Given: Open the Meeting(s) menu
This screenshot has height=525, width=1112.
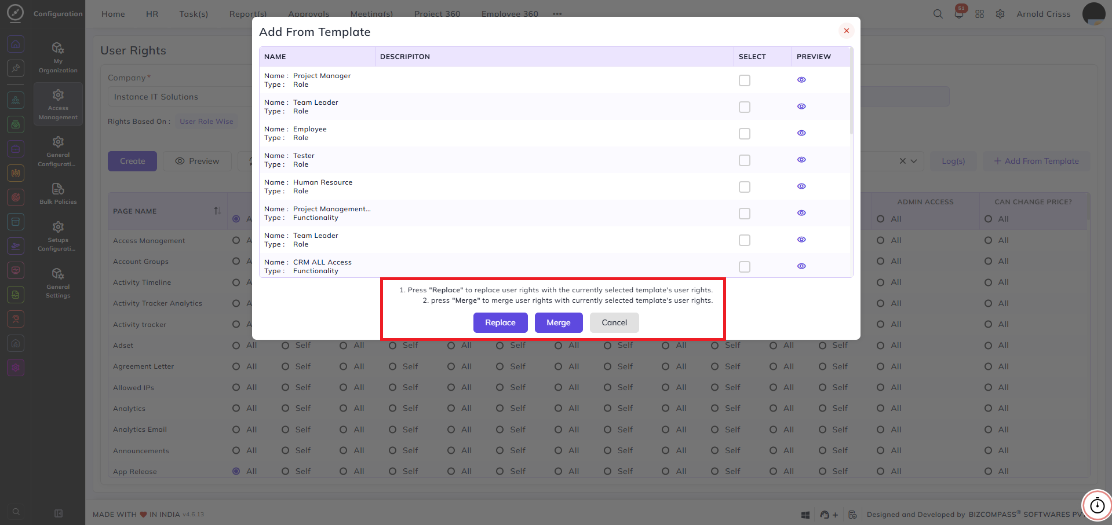Looking at the screenshot, I should click(x=371, y=14).
